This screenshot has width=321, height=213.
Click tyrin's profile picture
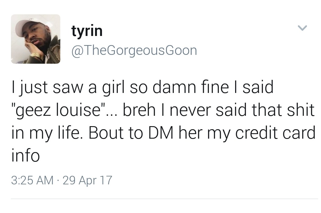[36, 39]
